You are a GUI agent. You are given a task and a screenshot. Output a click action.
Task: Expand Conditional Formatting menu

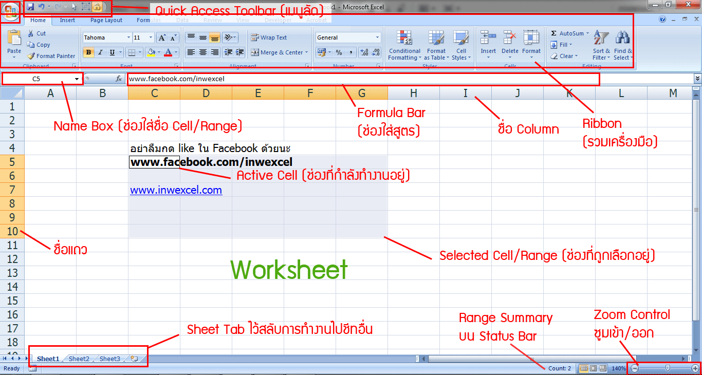[404, 45]
